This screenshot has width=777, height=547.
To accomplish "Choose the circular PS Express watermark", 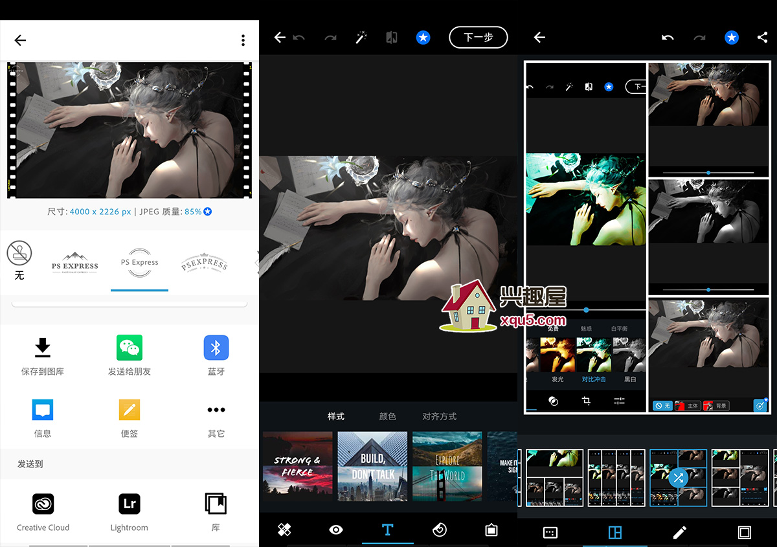I will tap(140, 263).
